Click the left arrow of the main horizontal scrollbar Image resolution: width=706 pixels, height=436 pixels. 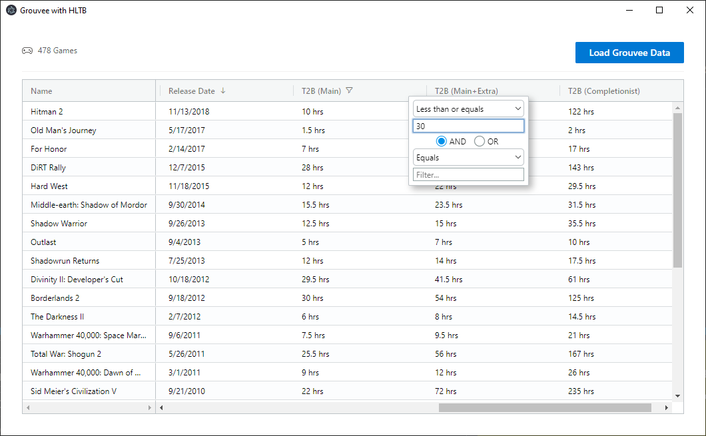(161, 407)
